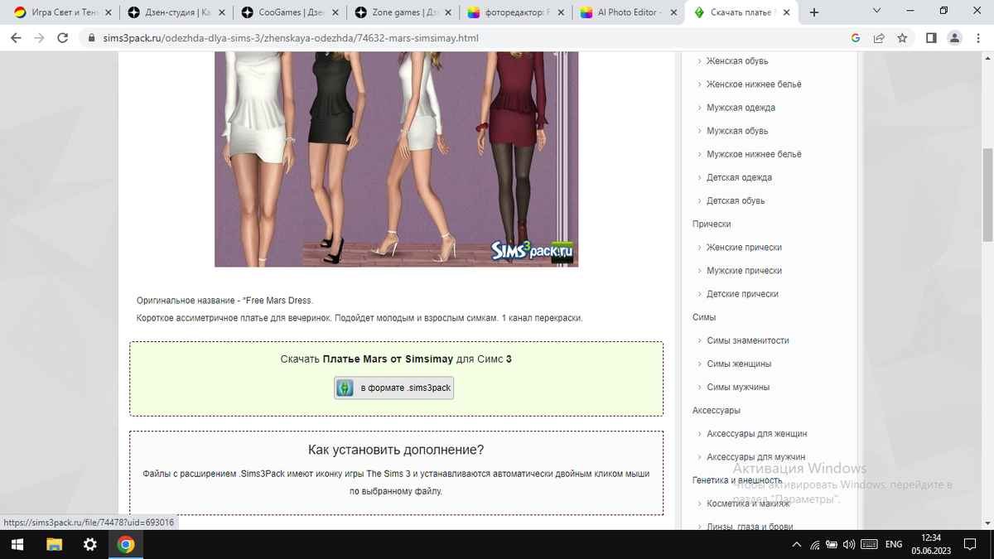Viewport: 994px width, 559px height.
Task: Open the Прически section heading
Action: pyautogui.click(x=712, y=224)
